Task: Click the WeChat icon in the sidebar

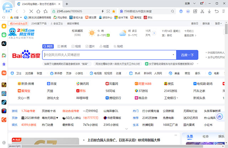Action: click(4, 35)
